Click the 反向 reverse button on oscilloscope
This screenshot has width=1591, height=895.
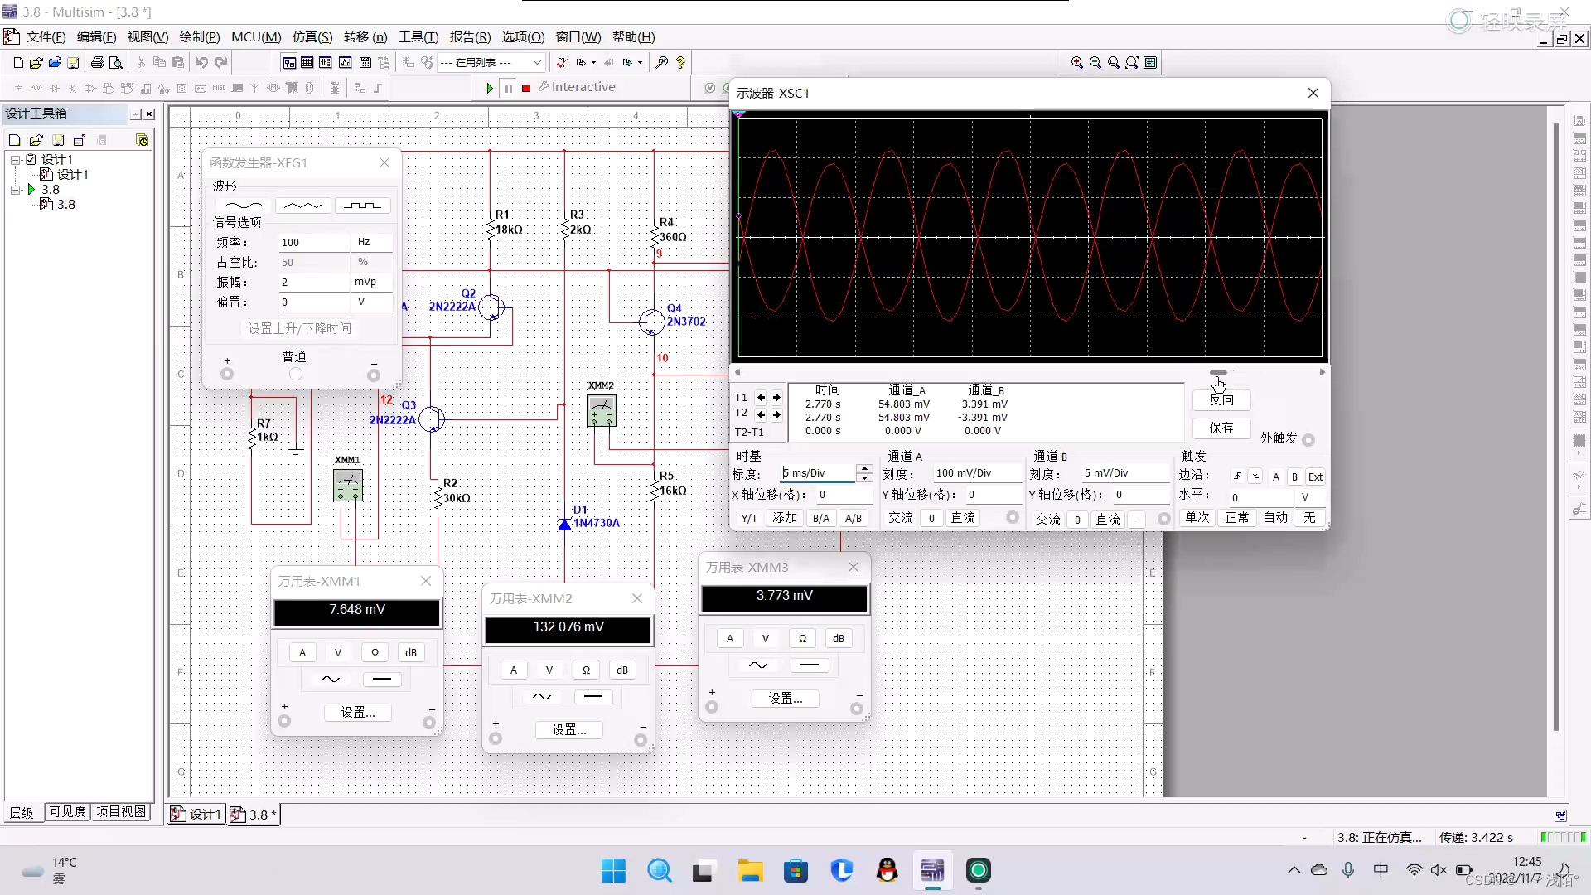point(1221,400)
